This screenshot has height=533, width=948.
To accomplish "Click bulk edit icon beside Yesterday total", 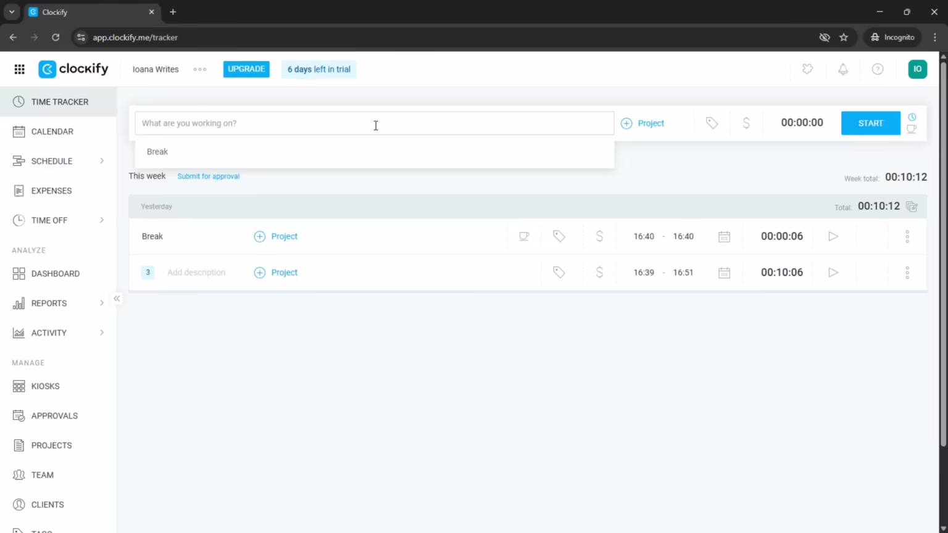I will pyautogui.click(x=912, y=207).
